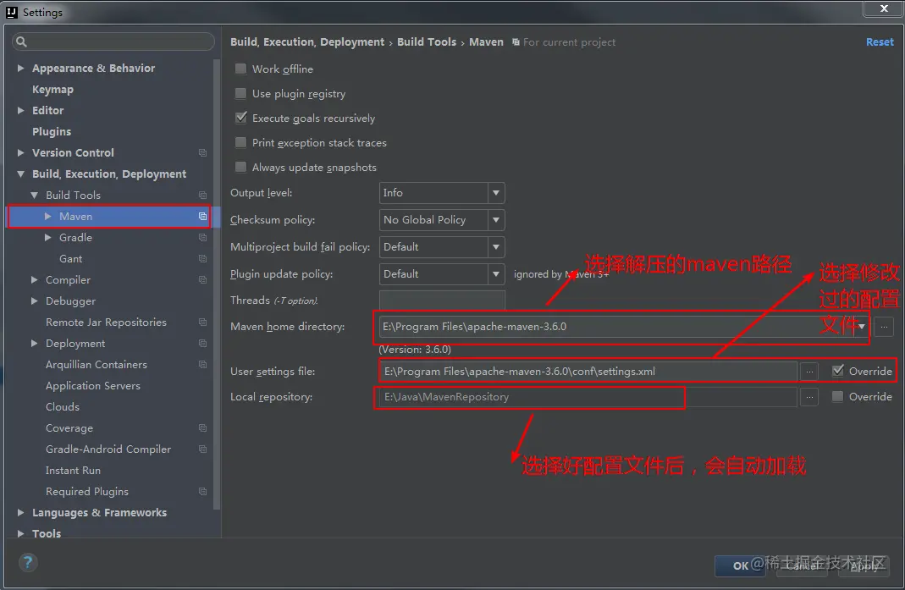Click the IntelliJ logo in title bar
This screenshot has width=905, height=590.
(12, 12)
